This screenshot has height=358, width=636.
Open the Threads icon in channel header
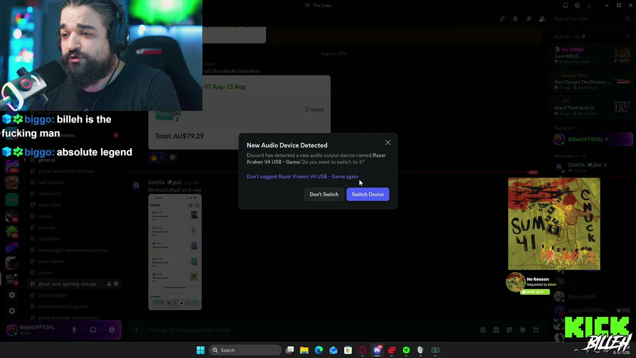point(502,19)
